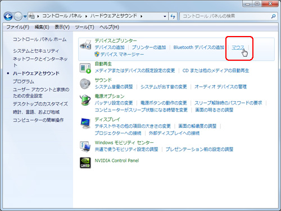This screenshot has height=211, width=281.
Task: Click 電源ボタンの動作の変更 link
Action: tap(164, 103)
